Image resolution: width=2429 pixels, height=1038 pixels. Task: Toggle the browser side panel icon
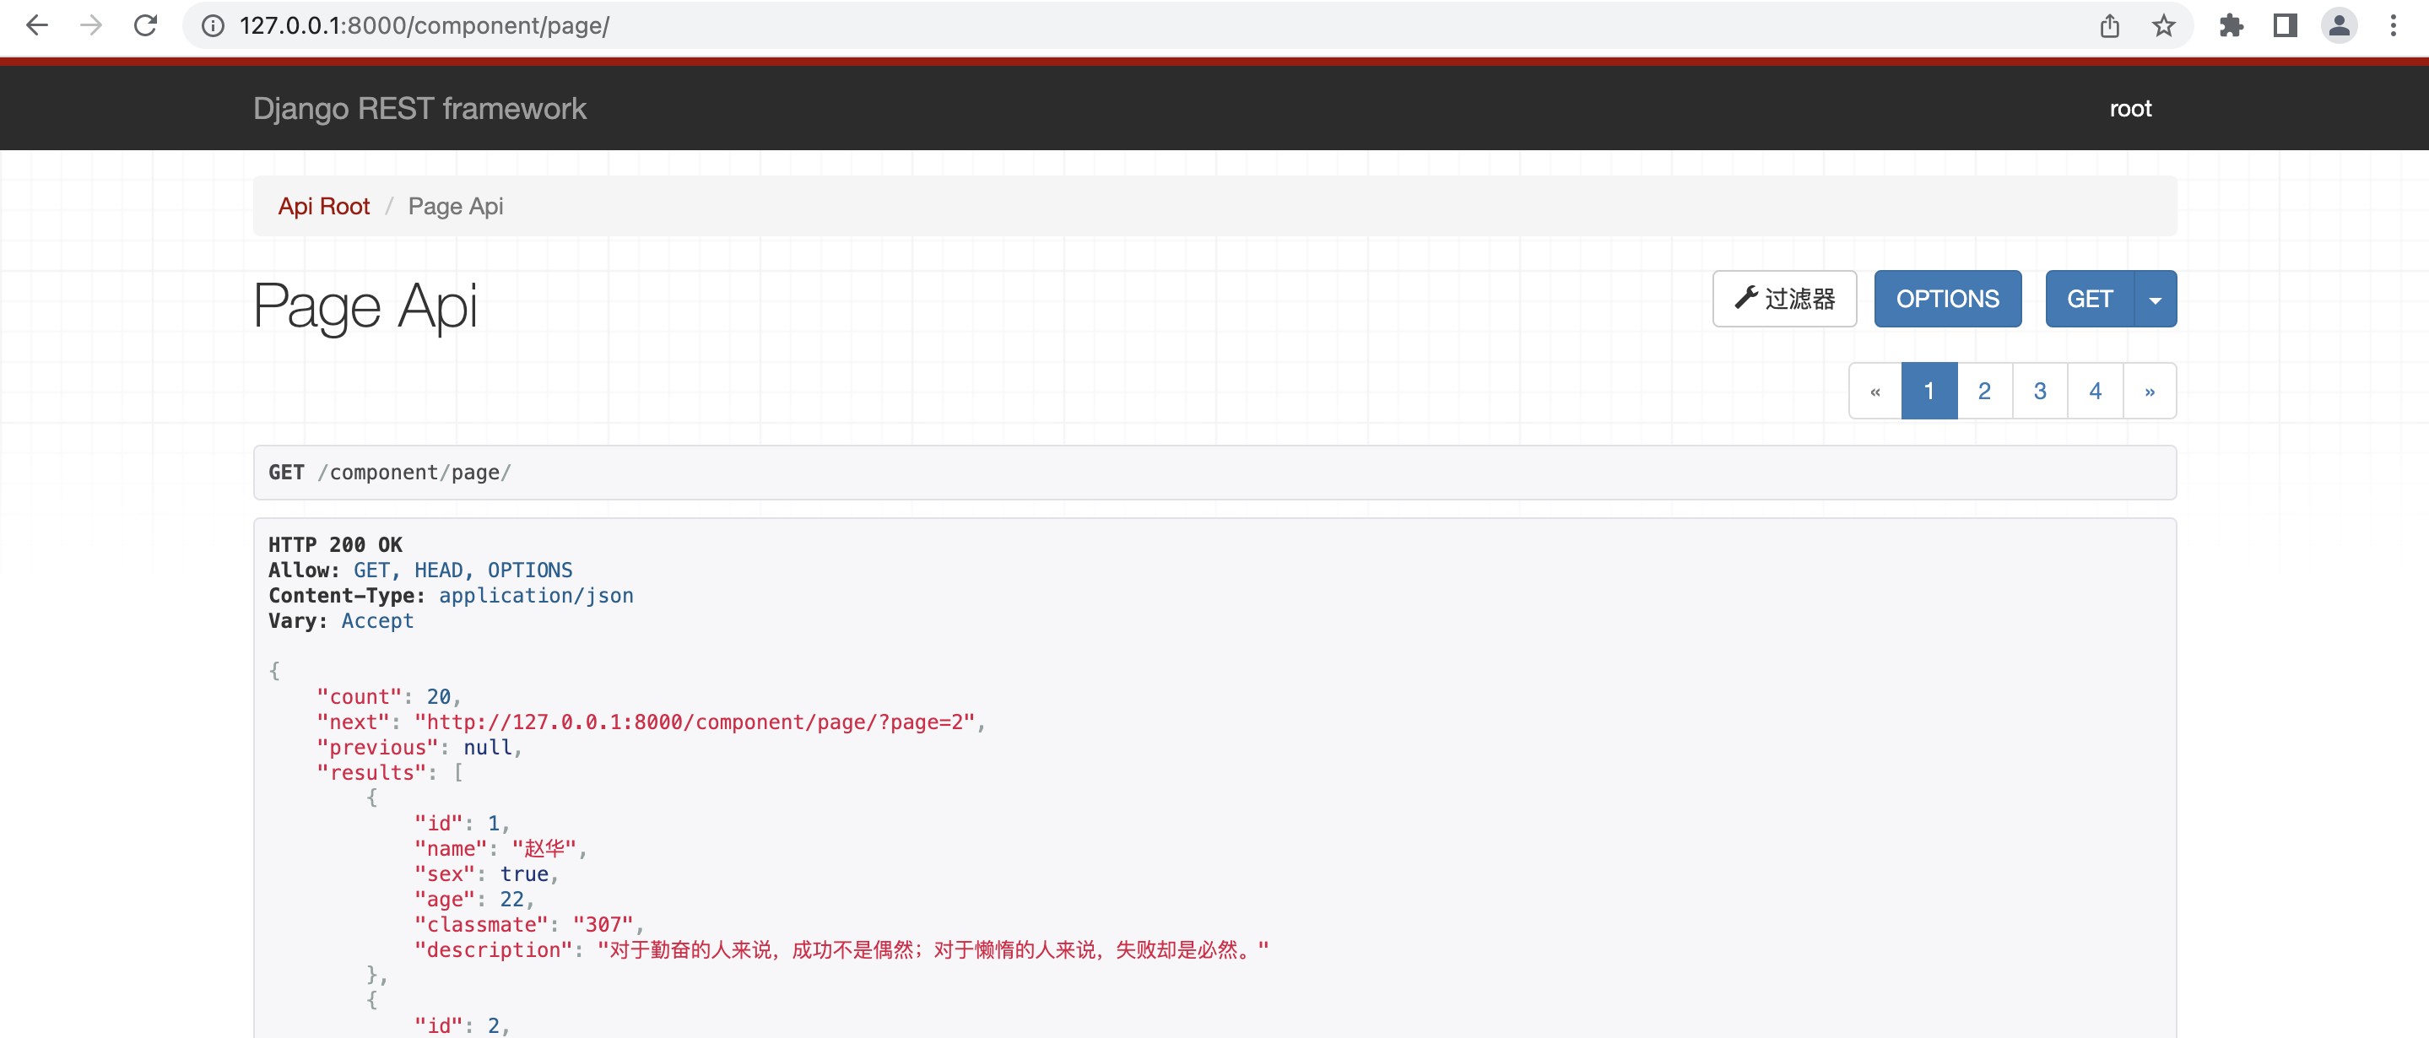pos(2285,25)
